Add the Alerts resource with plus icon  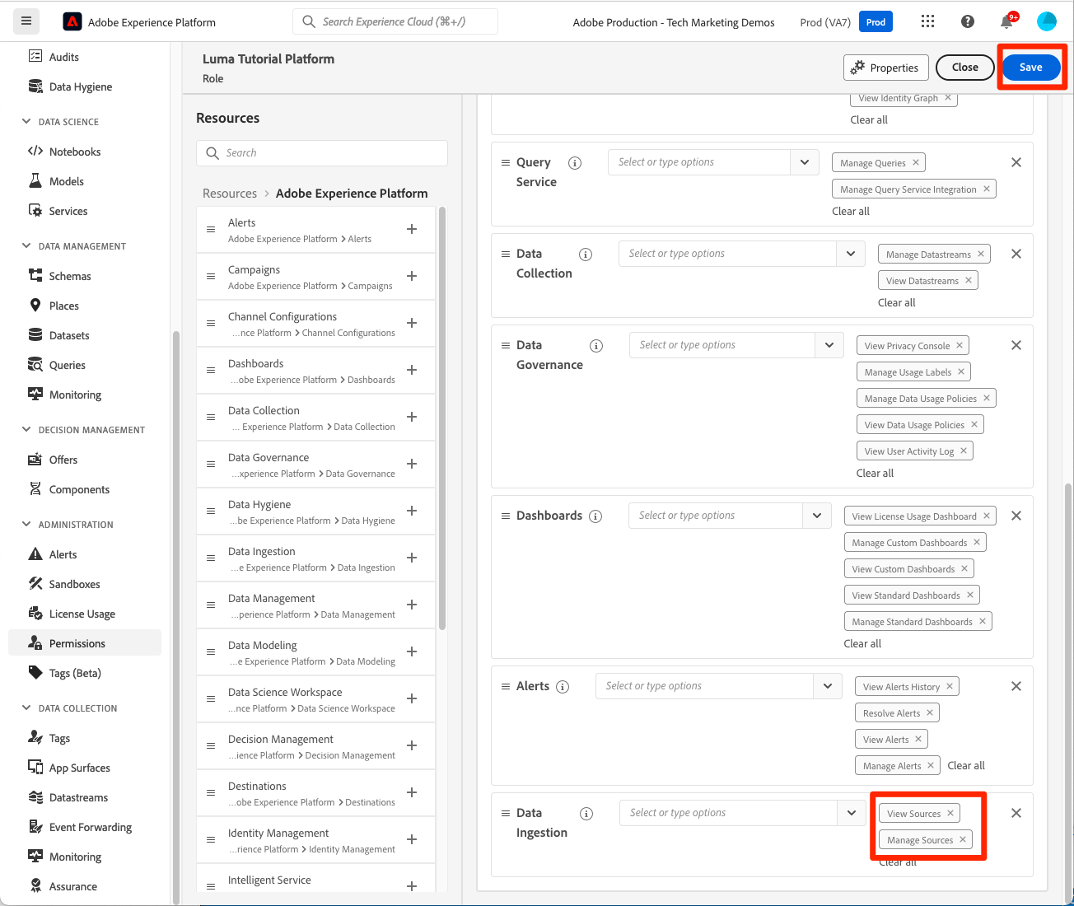click(x=412, y=229)
